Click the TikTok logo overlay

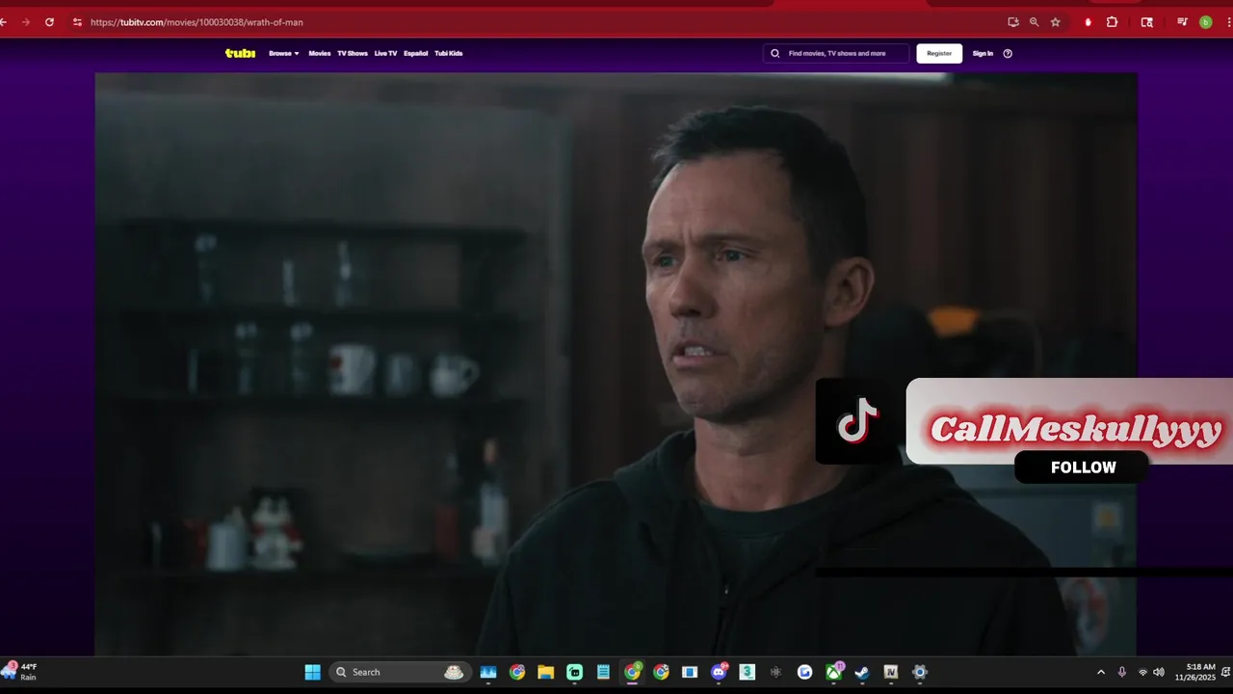(x=857, y=421)
